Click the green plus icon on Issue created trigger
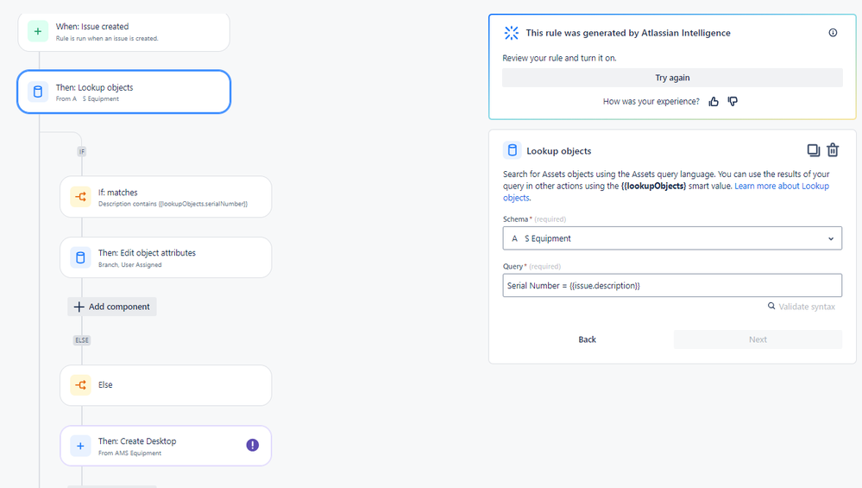 [x=38, y=31]
